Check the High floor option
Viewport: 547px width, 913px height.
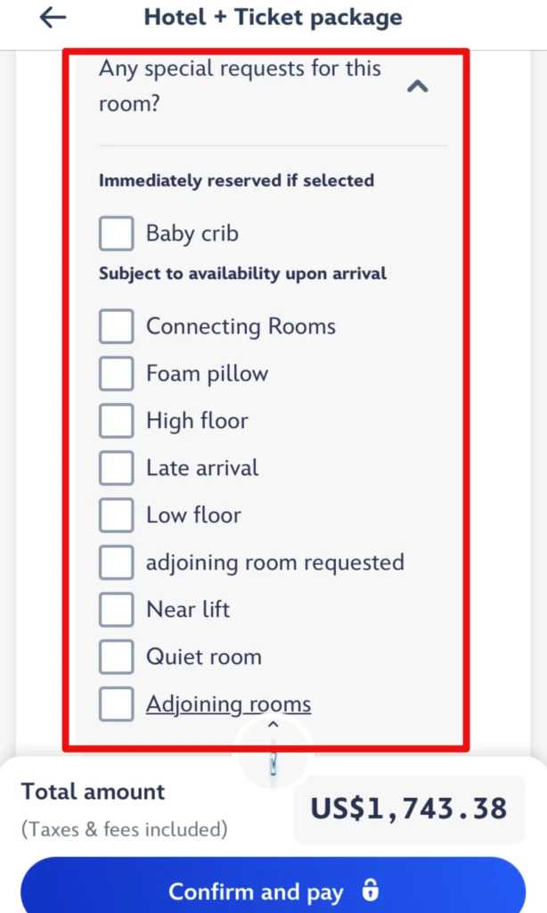point(116,421)
